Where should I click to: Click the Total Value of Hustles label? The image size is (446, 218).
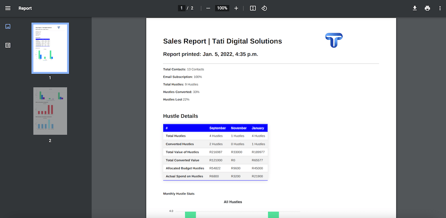[x=182, y=152]
